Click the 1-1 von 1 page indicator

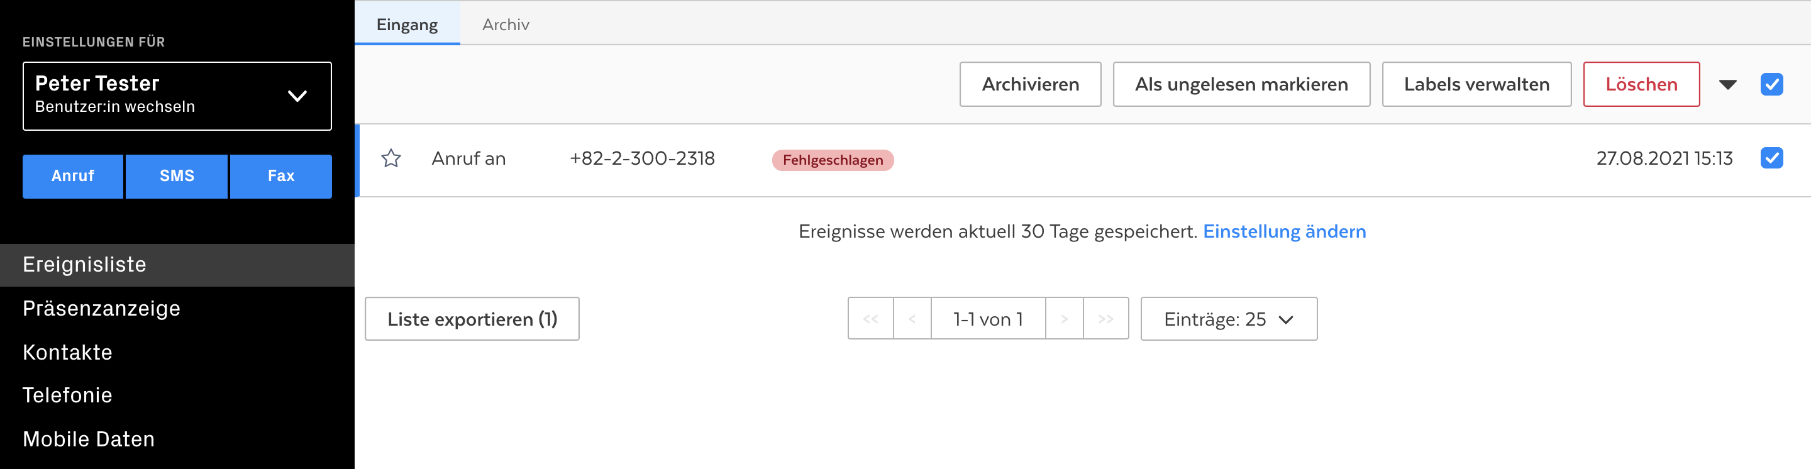click(x=988, y=319)
